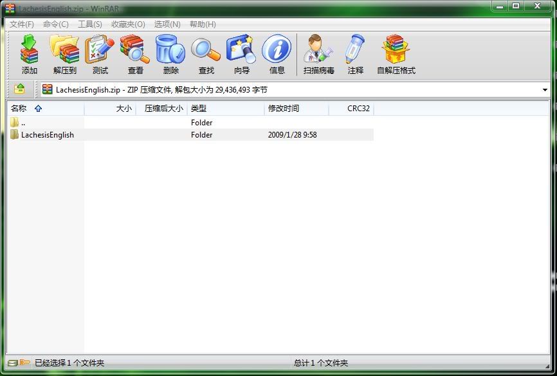Run the Test (测试) archive tool
Viewport: 557px width, 376px height.
100,54
